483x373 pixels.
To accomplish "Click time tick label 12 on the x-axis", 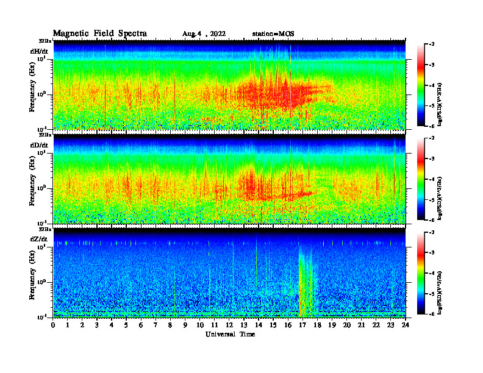I will (229, 325).
